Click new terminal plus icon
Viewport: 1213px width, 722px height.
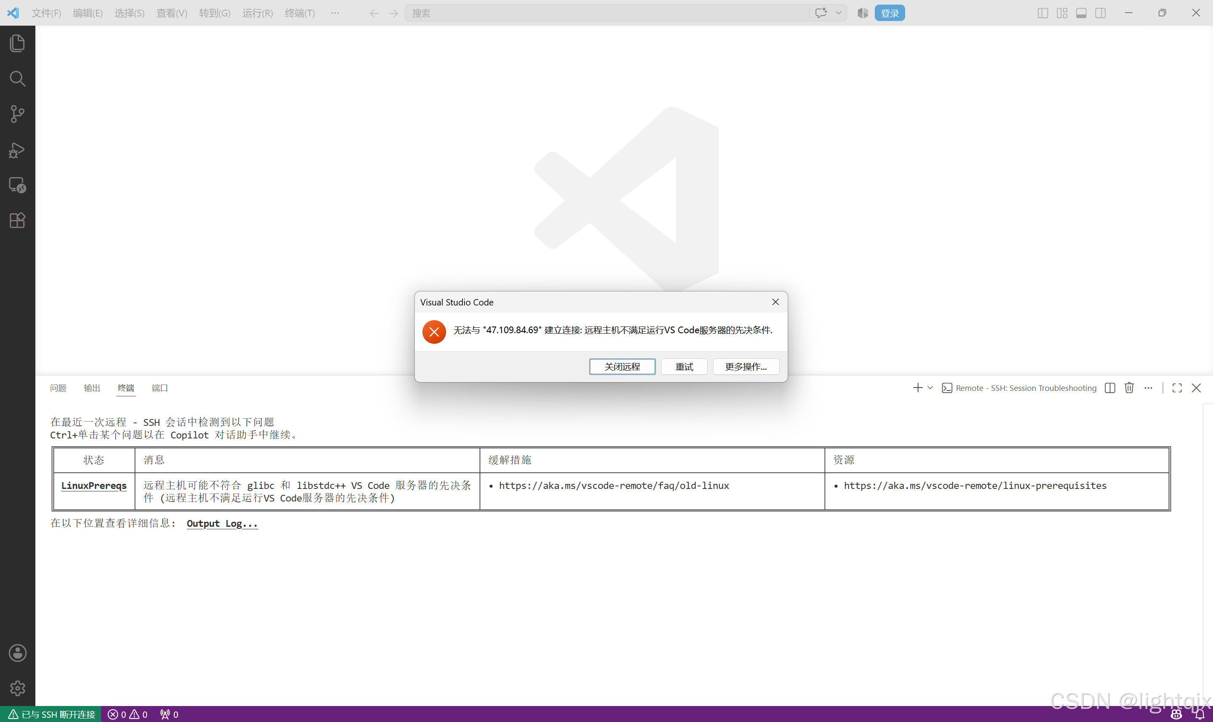918,388
